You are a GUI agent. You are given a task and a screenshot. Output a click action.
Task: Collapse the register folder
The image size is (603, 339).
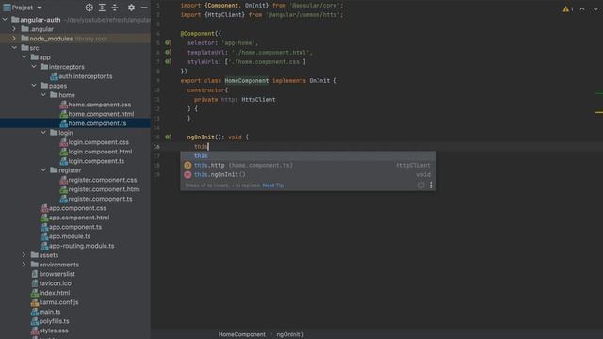(x=43, y=169)
